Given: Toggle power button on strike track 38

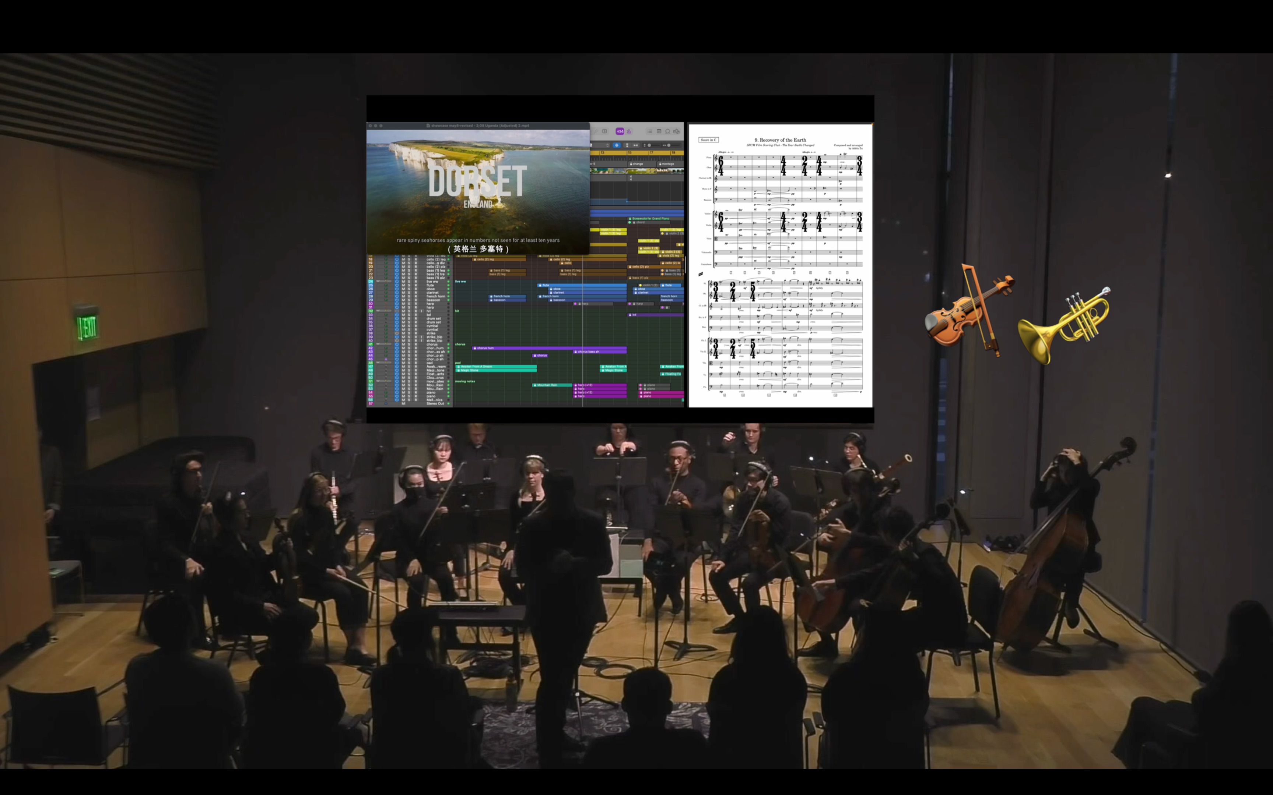Looking at the screenshot, I should pos(397,333).
